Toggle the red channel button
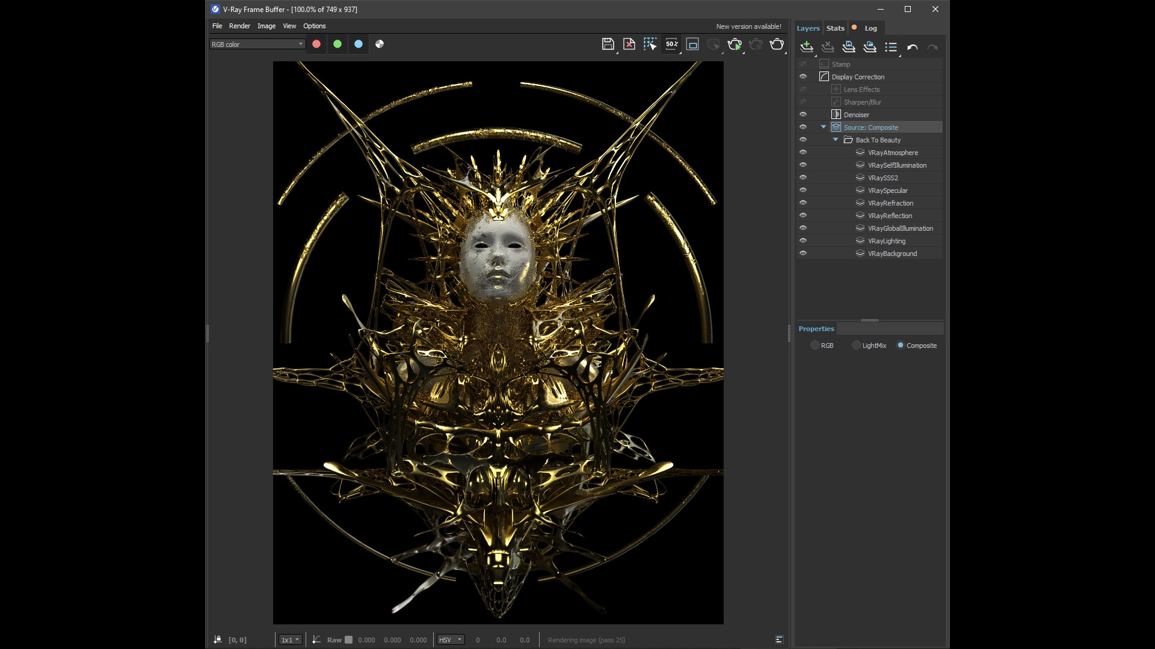Image resolution: width=1155 pixels, height=649 pixels. (316, 44)
